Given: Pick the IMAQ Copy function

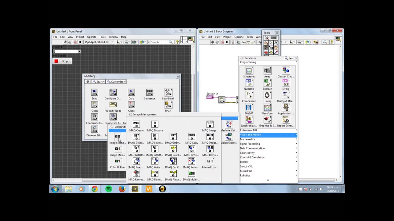Looking at the screenshot, I should pyautogui.click(x=191, y=137).
